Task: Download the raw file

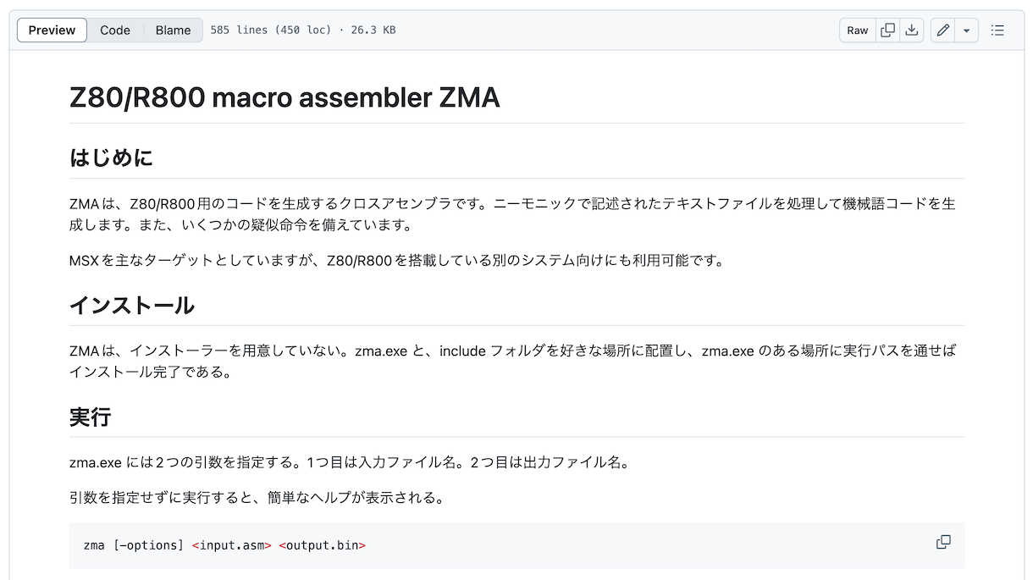Action: pyautogui.click(x=911, y=30)
